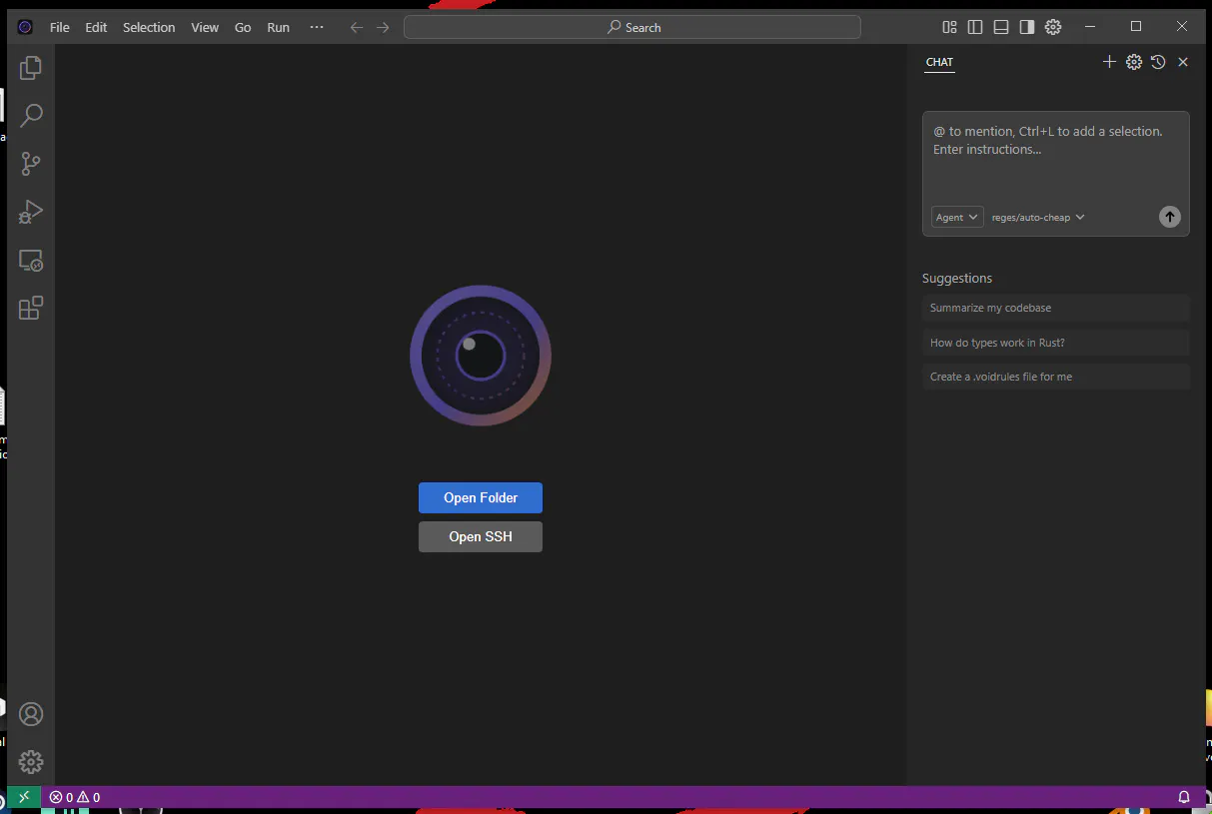Open the View menu
The height and width of the screenshot is (814, 1212).
(205, 27)
